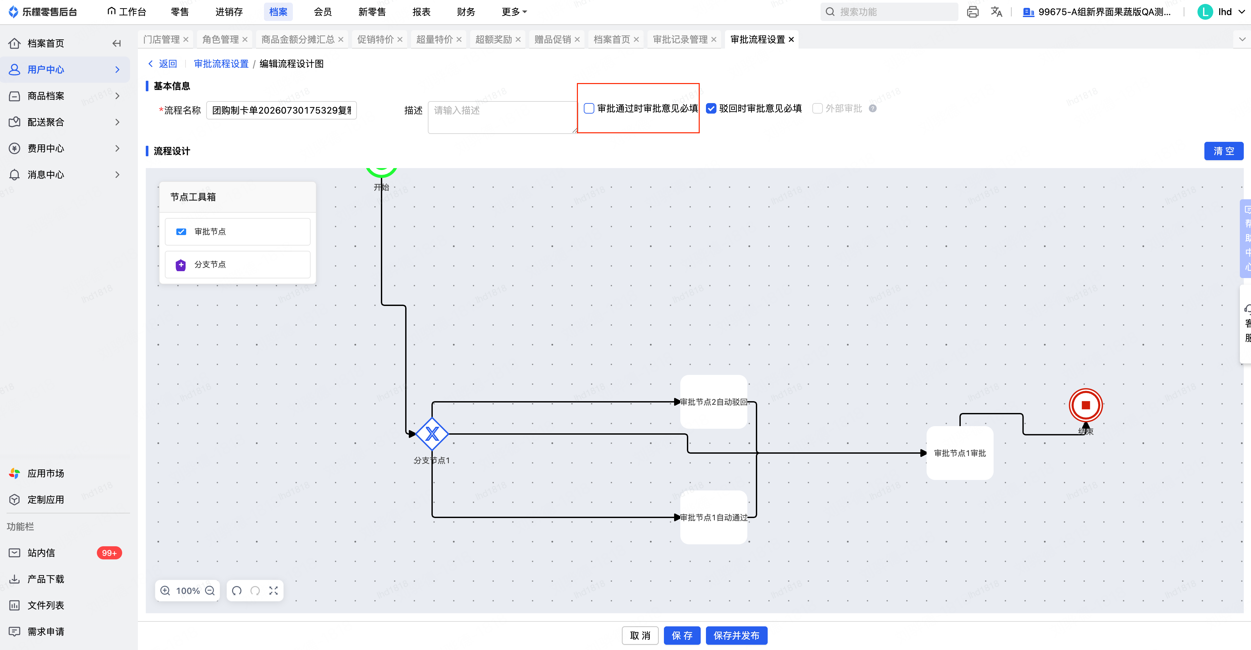This screenshot has height=650, width=1251.
Task: Toggle the 外部审批 checkbox
Action: [817, 108]
